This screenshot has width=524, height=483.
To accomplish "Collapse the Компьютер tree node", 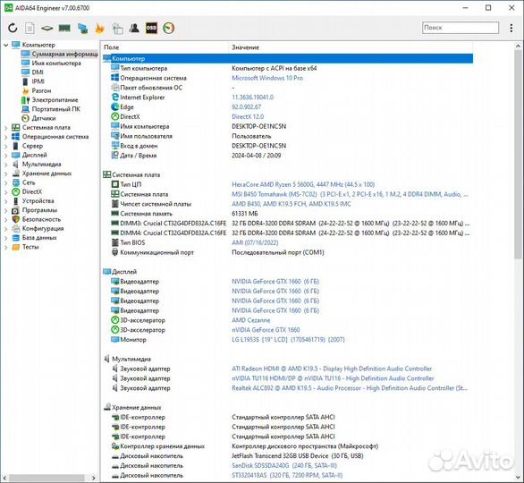I will click(x=5, y=45).
